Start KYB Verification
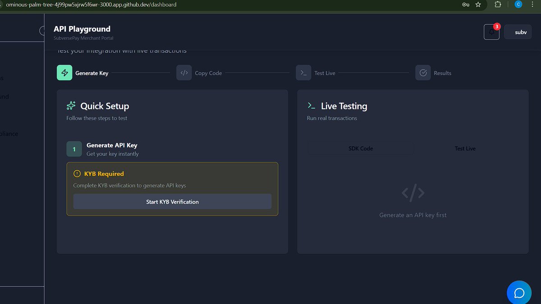Viewport: 541px width, 304px height. point(172,201)
